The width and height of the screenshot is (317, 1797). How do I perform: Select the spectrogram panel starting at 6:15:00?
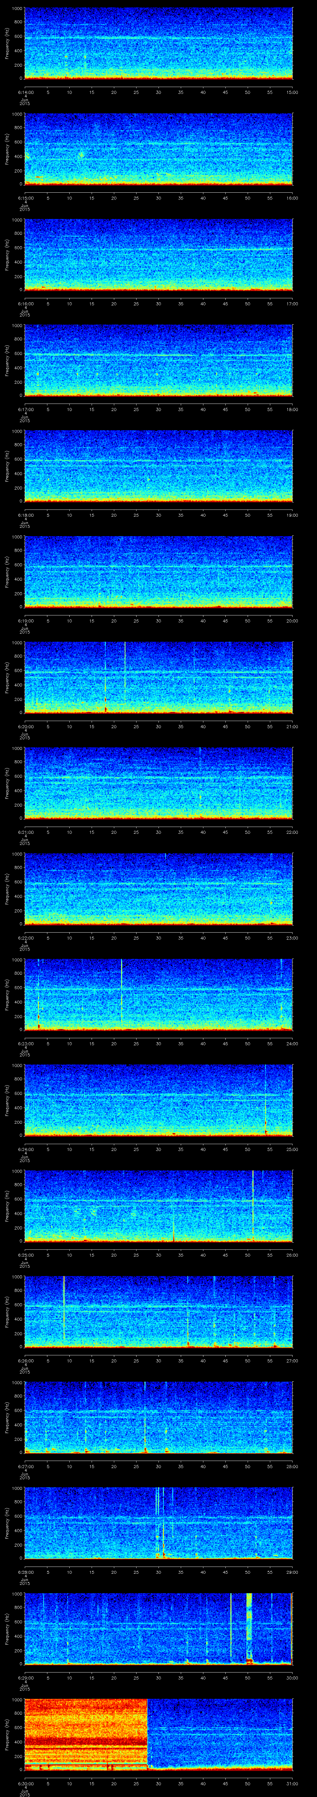[158, 149]
